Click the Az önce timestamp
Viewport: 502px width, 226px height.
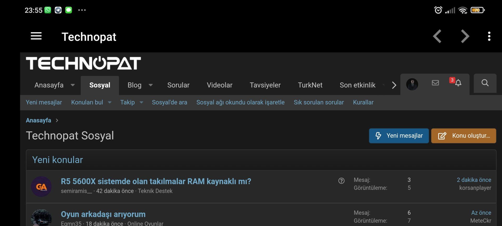pyautogui.click(x=481, y=213)
